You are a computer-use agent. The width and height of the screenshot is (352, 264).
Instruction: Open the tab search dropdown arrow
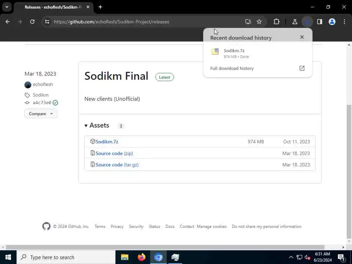7,7
